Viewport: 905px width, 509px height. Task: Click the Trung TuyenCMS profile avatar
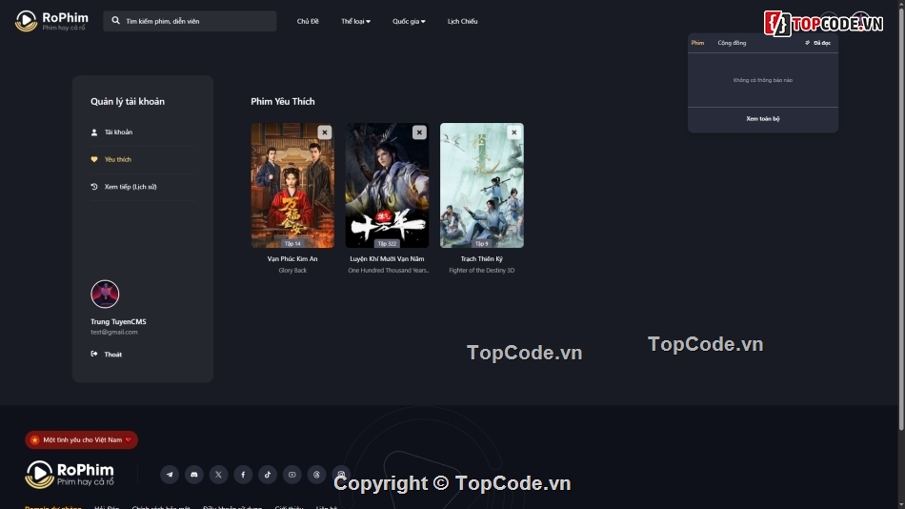(105, 295)
